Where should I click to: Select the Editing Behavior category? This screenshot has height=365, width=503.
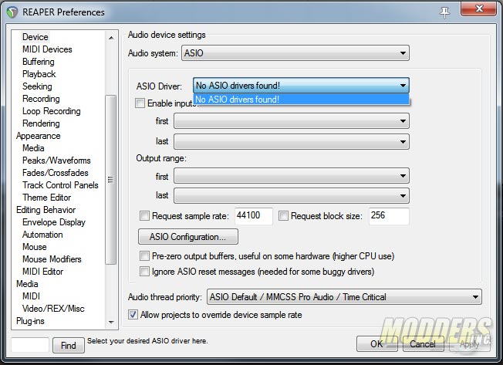46,210
